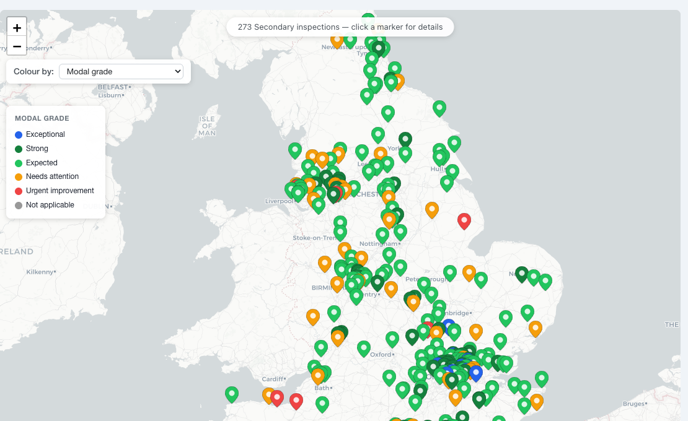Click the red Urgent improvement legend dot
Image resolution: width=688 pixels, height=421 pixels.
[19, 191]
